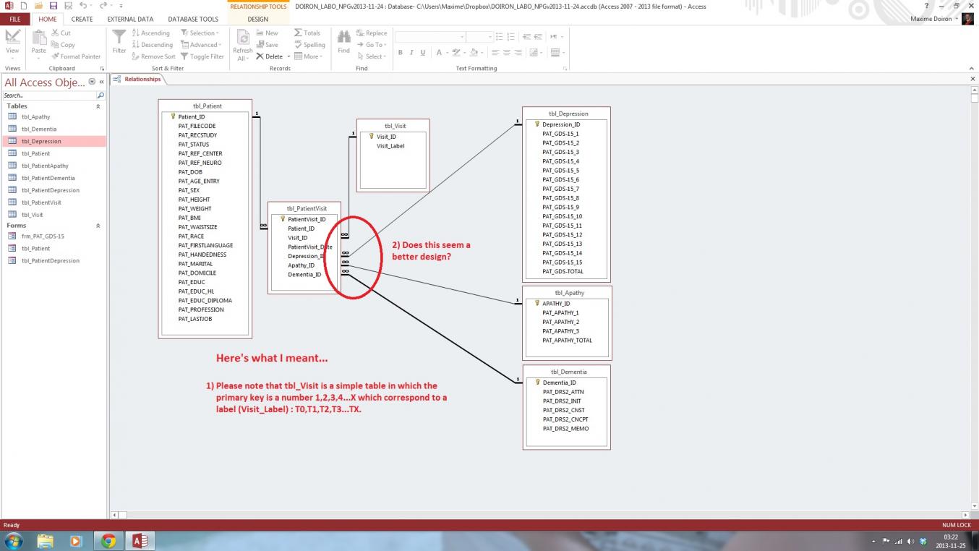Click the Chrome icon in taskbar

[x=108, y=541]
